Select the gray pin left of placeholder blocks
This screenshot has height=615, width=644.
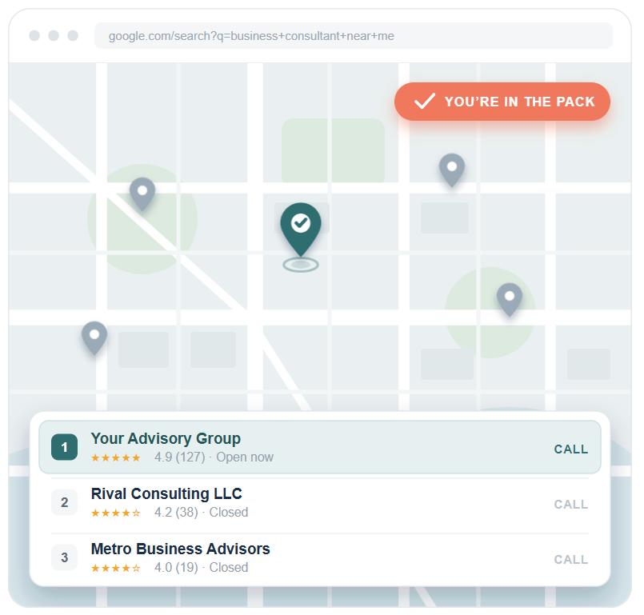pos(94,337)
